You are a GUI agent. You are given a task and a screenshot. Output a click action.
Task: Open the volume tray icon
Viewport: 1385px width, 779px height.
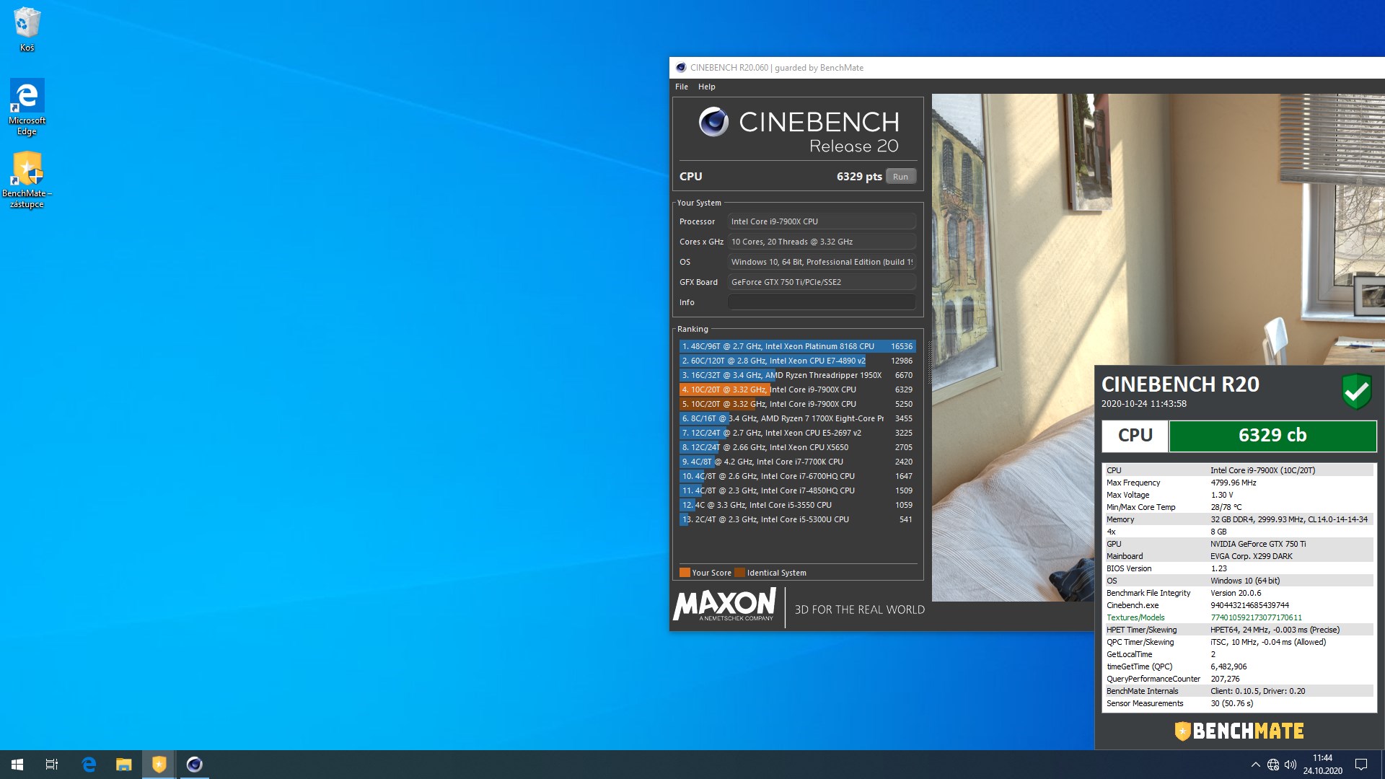[1291, 765]
